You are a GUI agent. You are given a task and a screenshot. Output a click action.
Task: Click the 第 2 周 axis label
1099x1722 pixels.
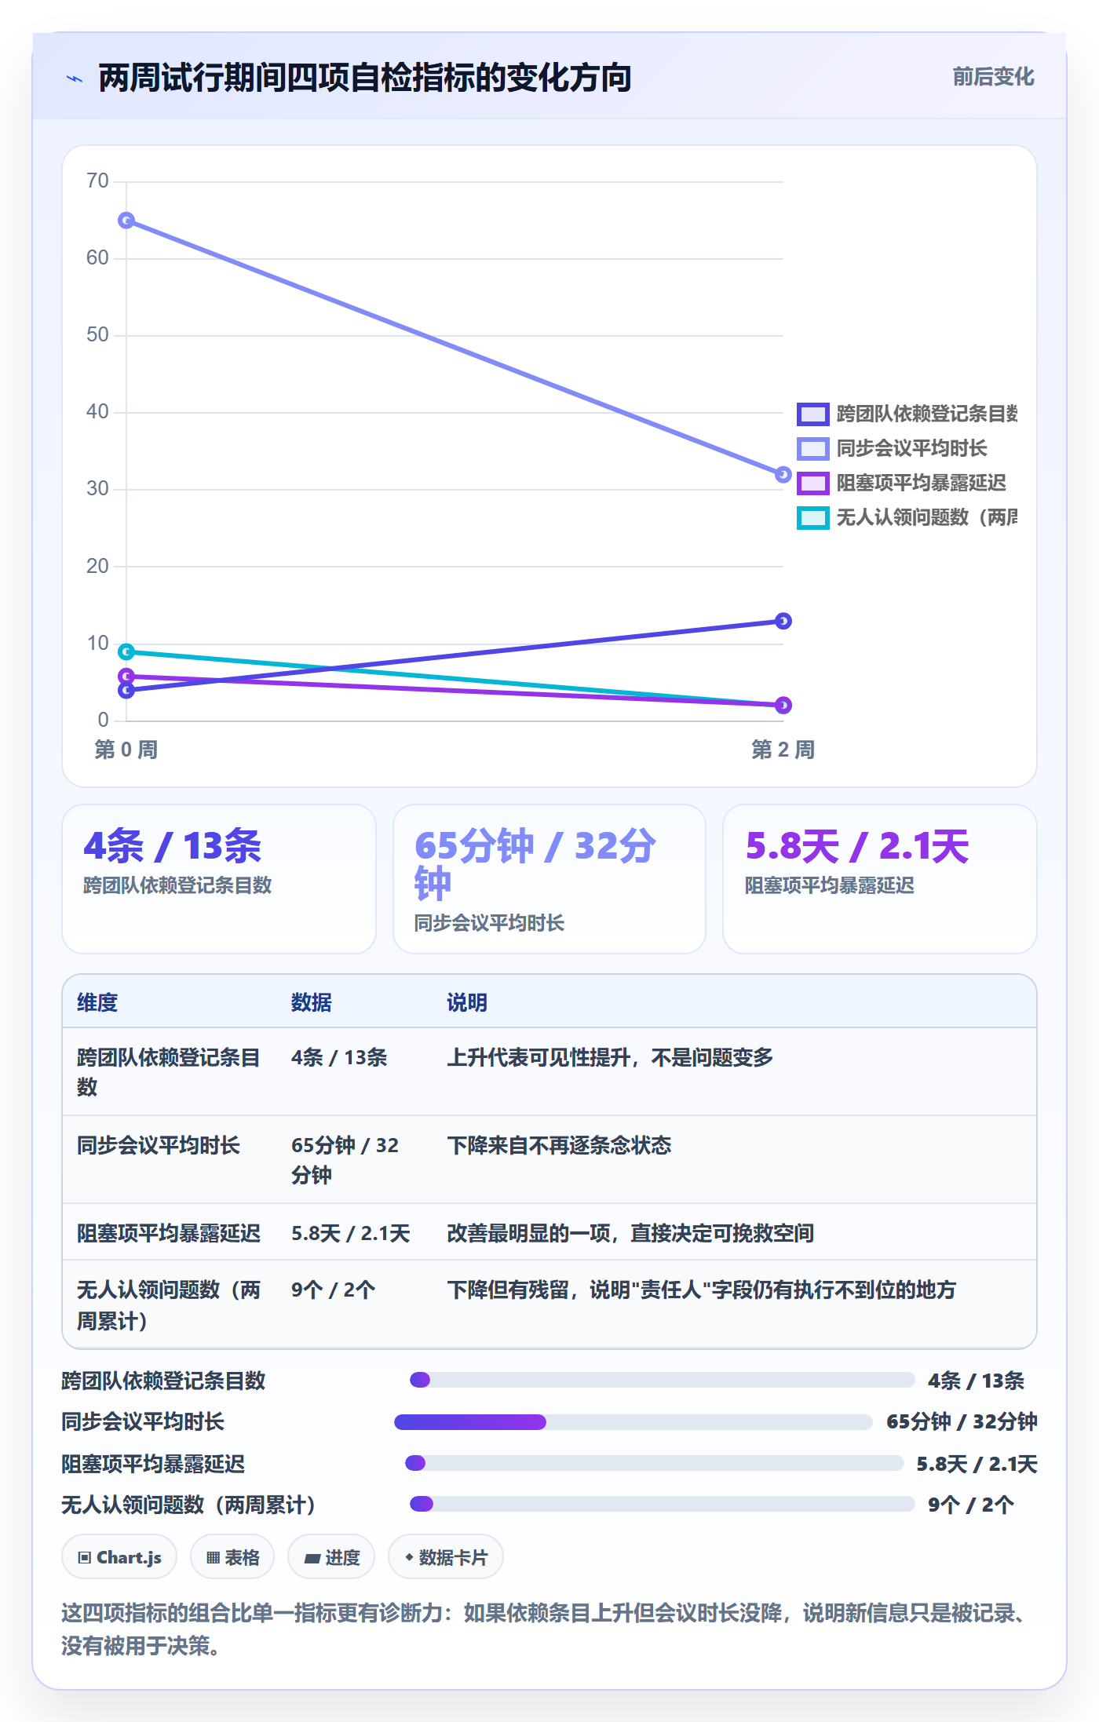click(x=783, y=750)
